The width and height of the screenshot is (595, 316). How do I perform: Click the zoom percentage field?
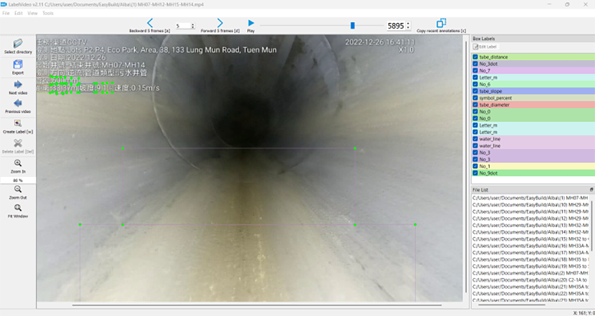click(x=18, y=180)
